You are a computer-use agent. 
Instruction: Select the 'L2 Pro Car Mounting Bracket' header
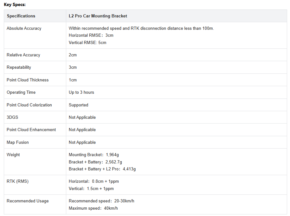tap(98, 16)
